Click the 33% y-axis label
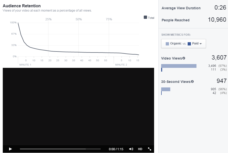This screenshot has width=228, height=153. (14, 45)
